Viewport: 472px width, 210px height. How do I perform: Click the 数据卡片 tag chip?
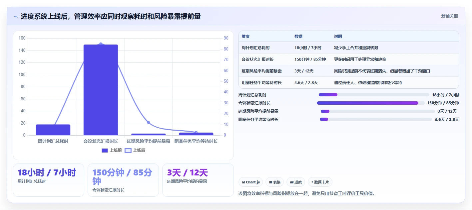point(320,182)
